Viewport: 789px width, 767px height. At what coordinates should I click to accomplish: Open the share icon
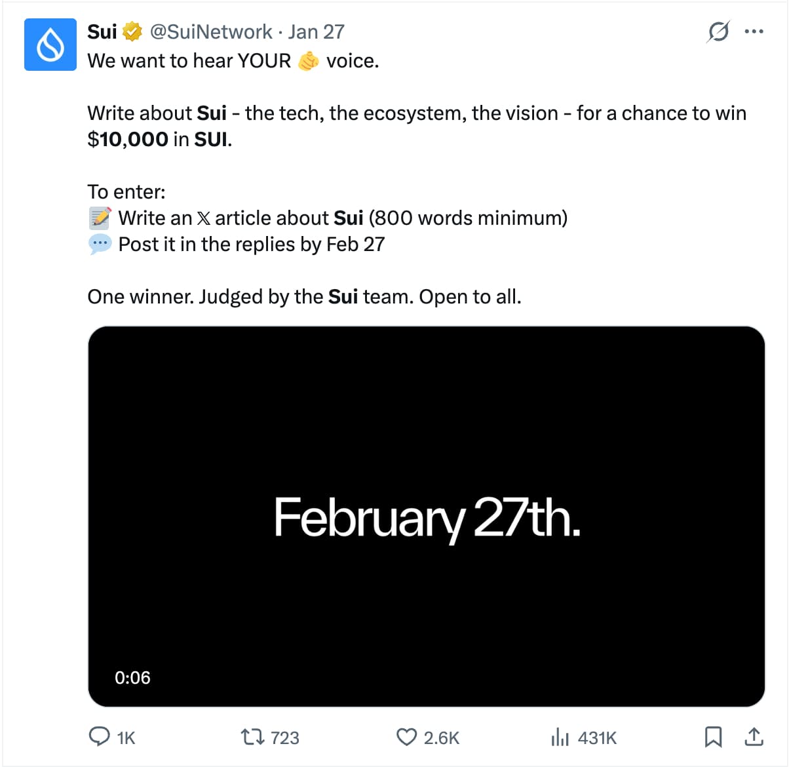coord(754,737)
